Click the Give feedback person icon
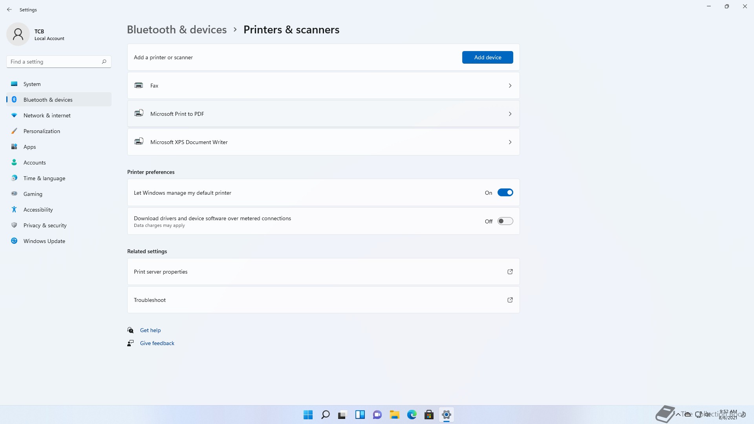The height and width of the screenshot is (424, 754). pyautogui.click(x=130, y=343)
